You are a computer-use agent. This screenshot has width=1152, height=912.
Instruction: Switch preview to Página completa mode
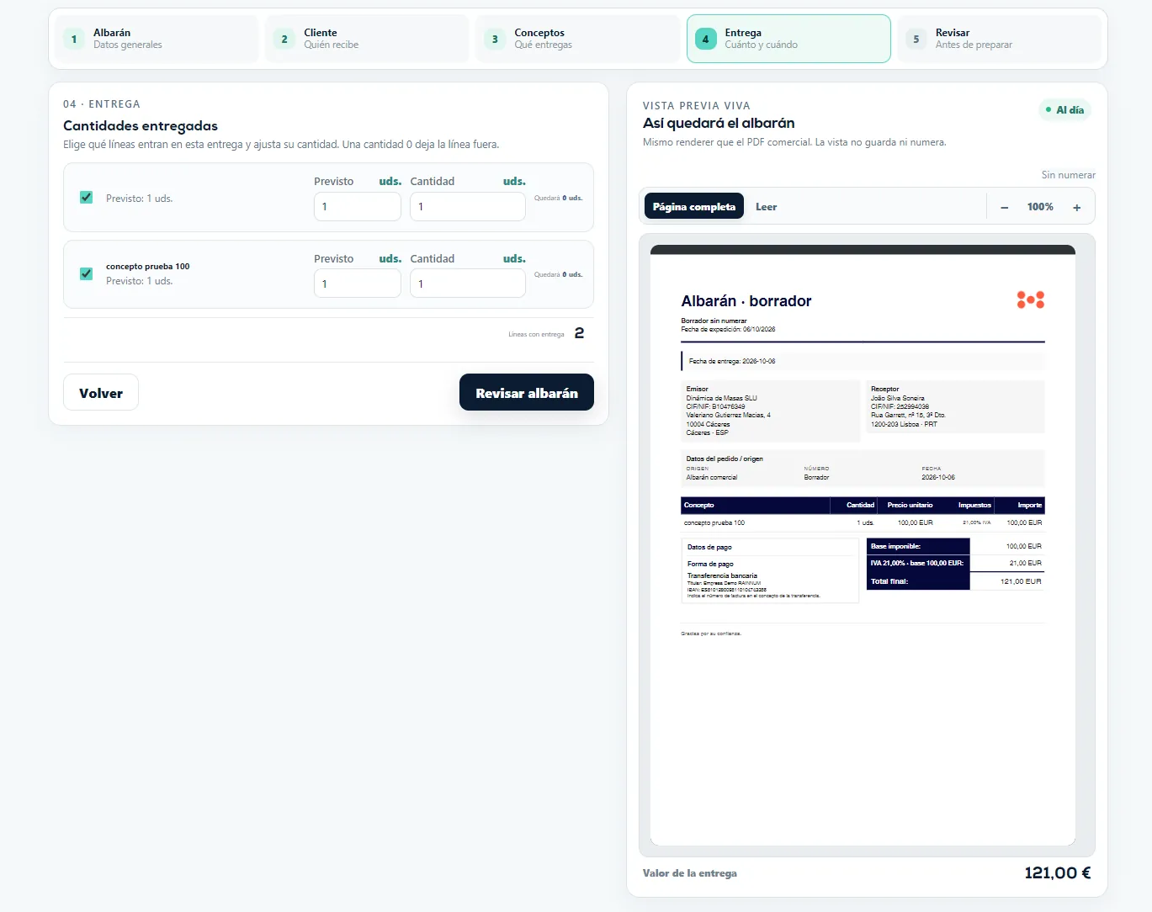click(x=694, y=206)
